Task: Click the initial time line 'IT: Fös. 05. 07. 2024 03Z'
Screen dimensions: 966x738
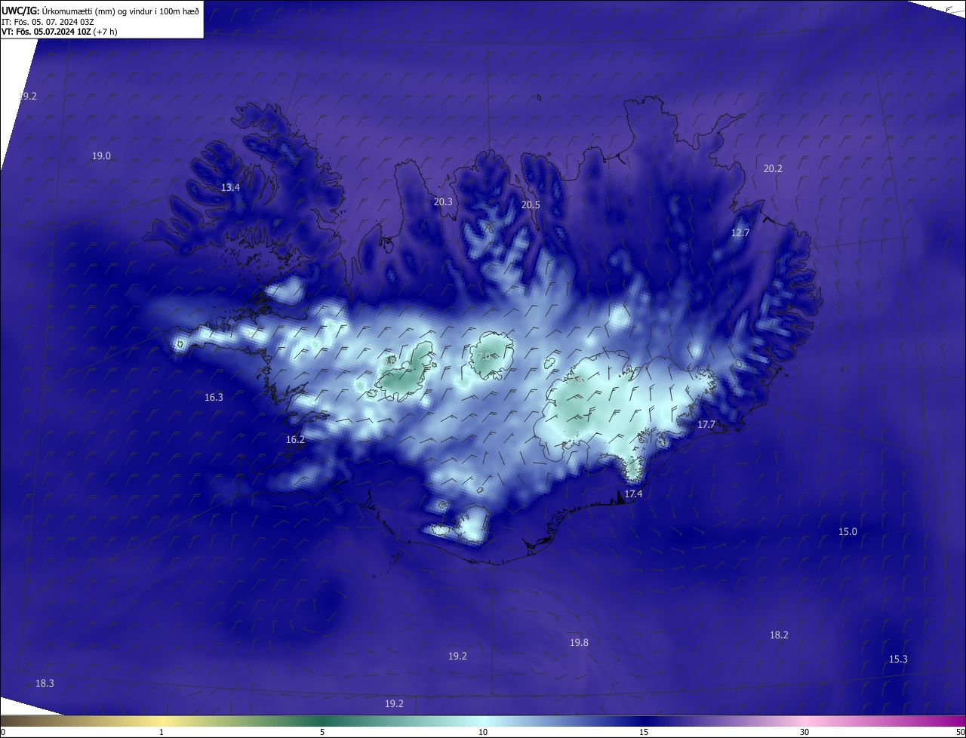Action: 48,22
